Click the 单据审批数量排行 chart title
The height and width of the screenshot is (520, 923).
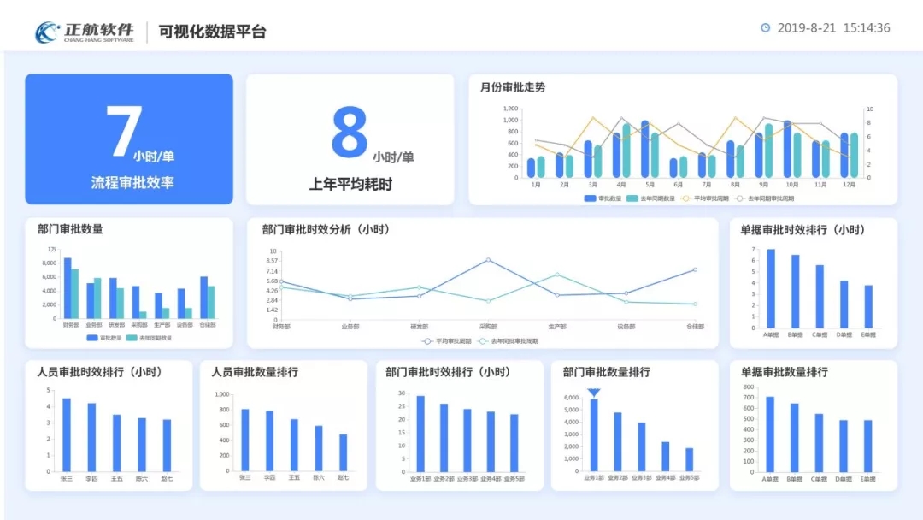(784, 372)
